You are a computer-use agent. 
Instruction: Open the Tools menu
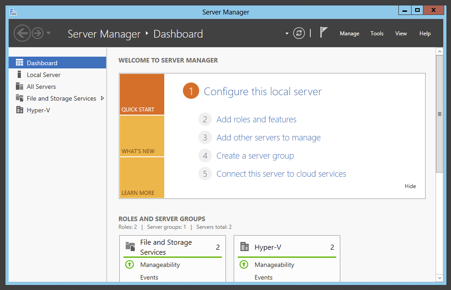(x=377, y=34)
